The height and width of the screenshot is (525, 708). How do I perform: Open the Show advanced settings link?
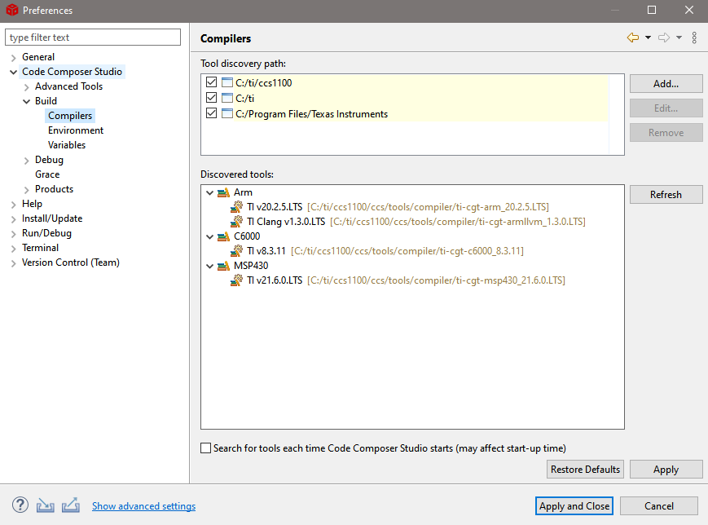click(x=143, y=506)
